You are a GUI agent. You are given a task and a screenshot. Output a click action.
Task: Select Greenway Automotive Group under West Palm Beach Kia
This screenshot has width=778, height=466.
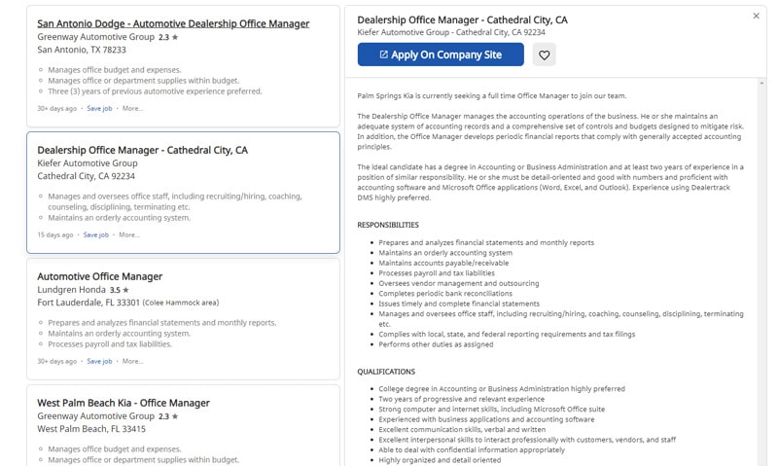95,415
